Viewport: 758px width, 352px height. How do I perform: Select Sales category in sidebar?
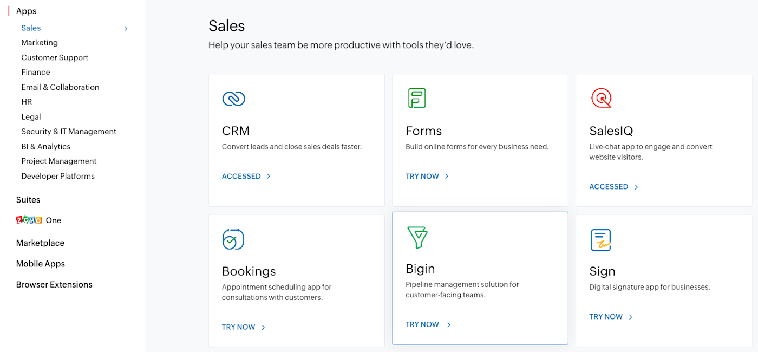[x=31, y=28]
